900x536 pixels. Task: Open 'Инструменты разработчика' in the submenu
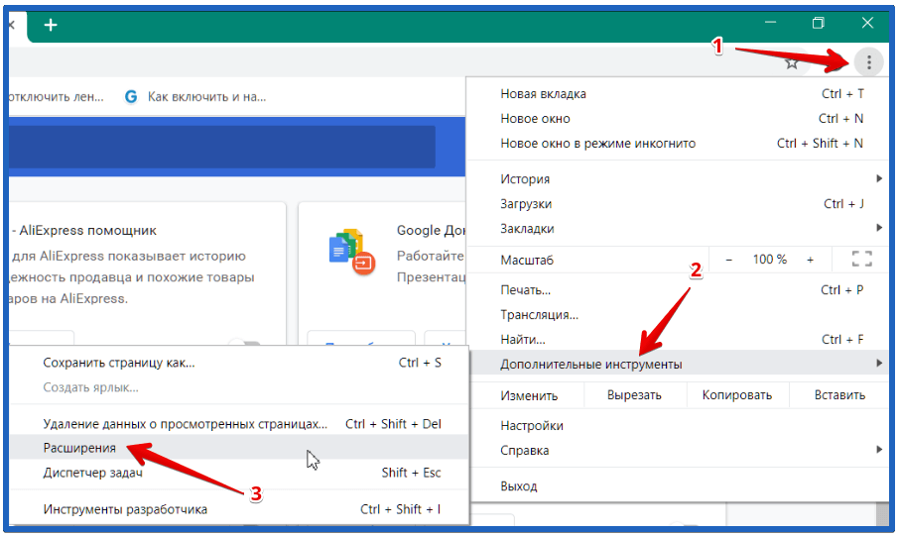point(239,509)
